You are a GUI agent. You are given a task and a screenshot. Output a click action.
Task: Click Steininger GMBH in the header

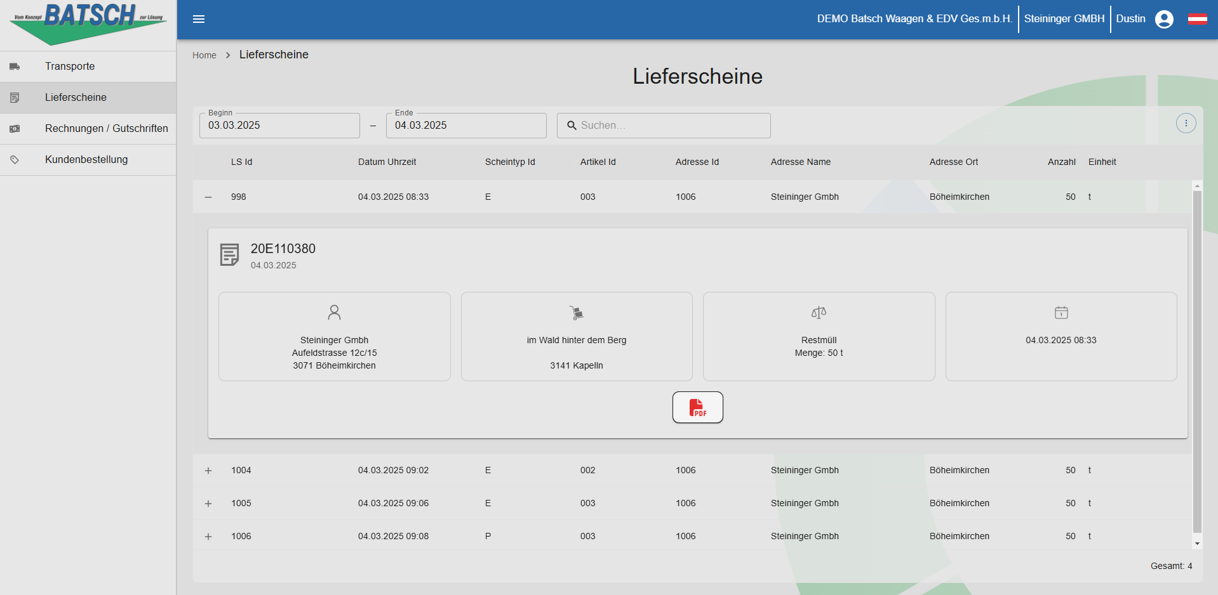[1064, 19]
